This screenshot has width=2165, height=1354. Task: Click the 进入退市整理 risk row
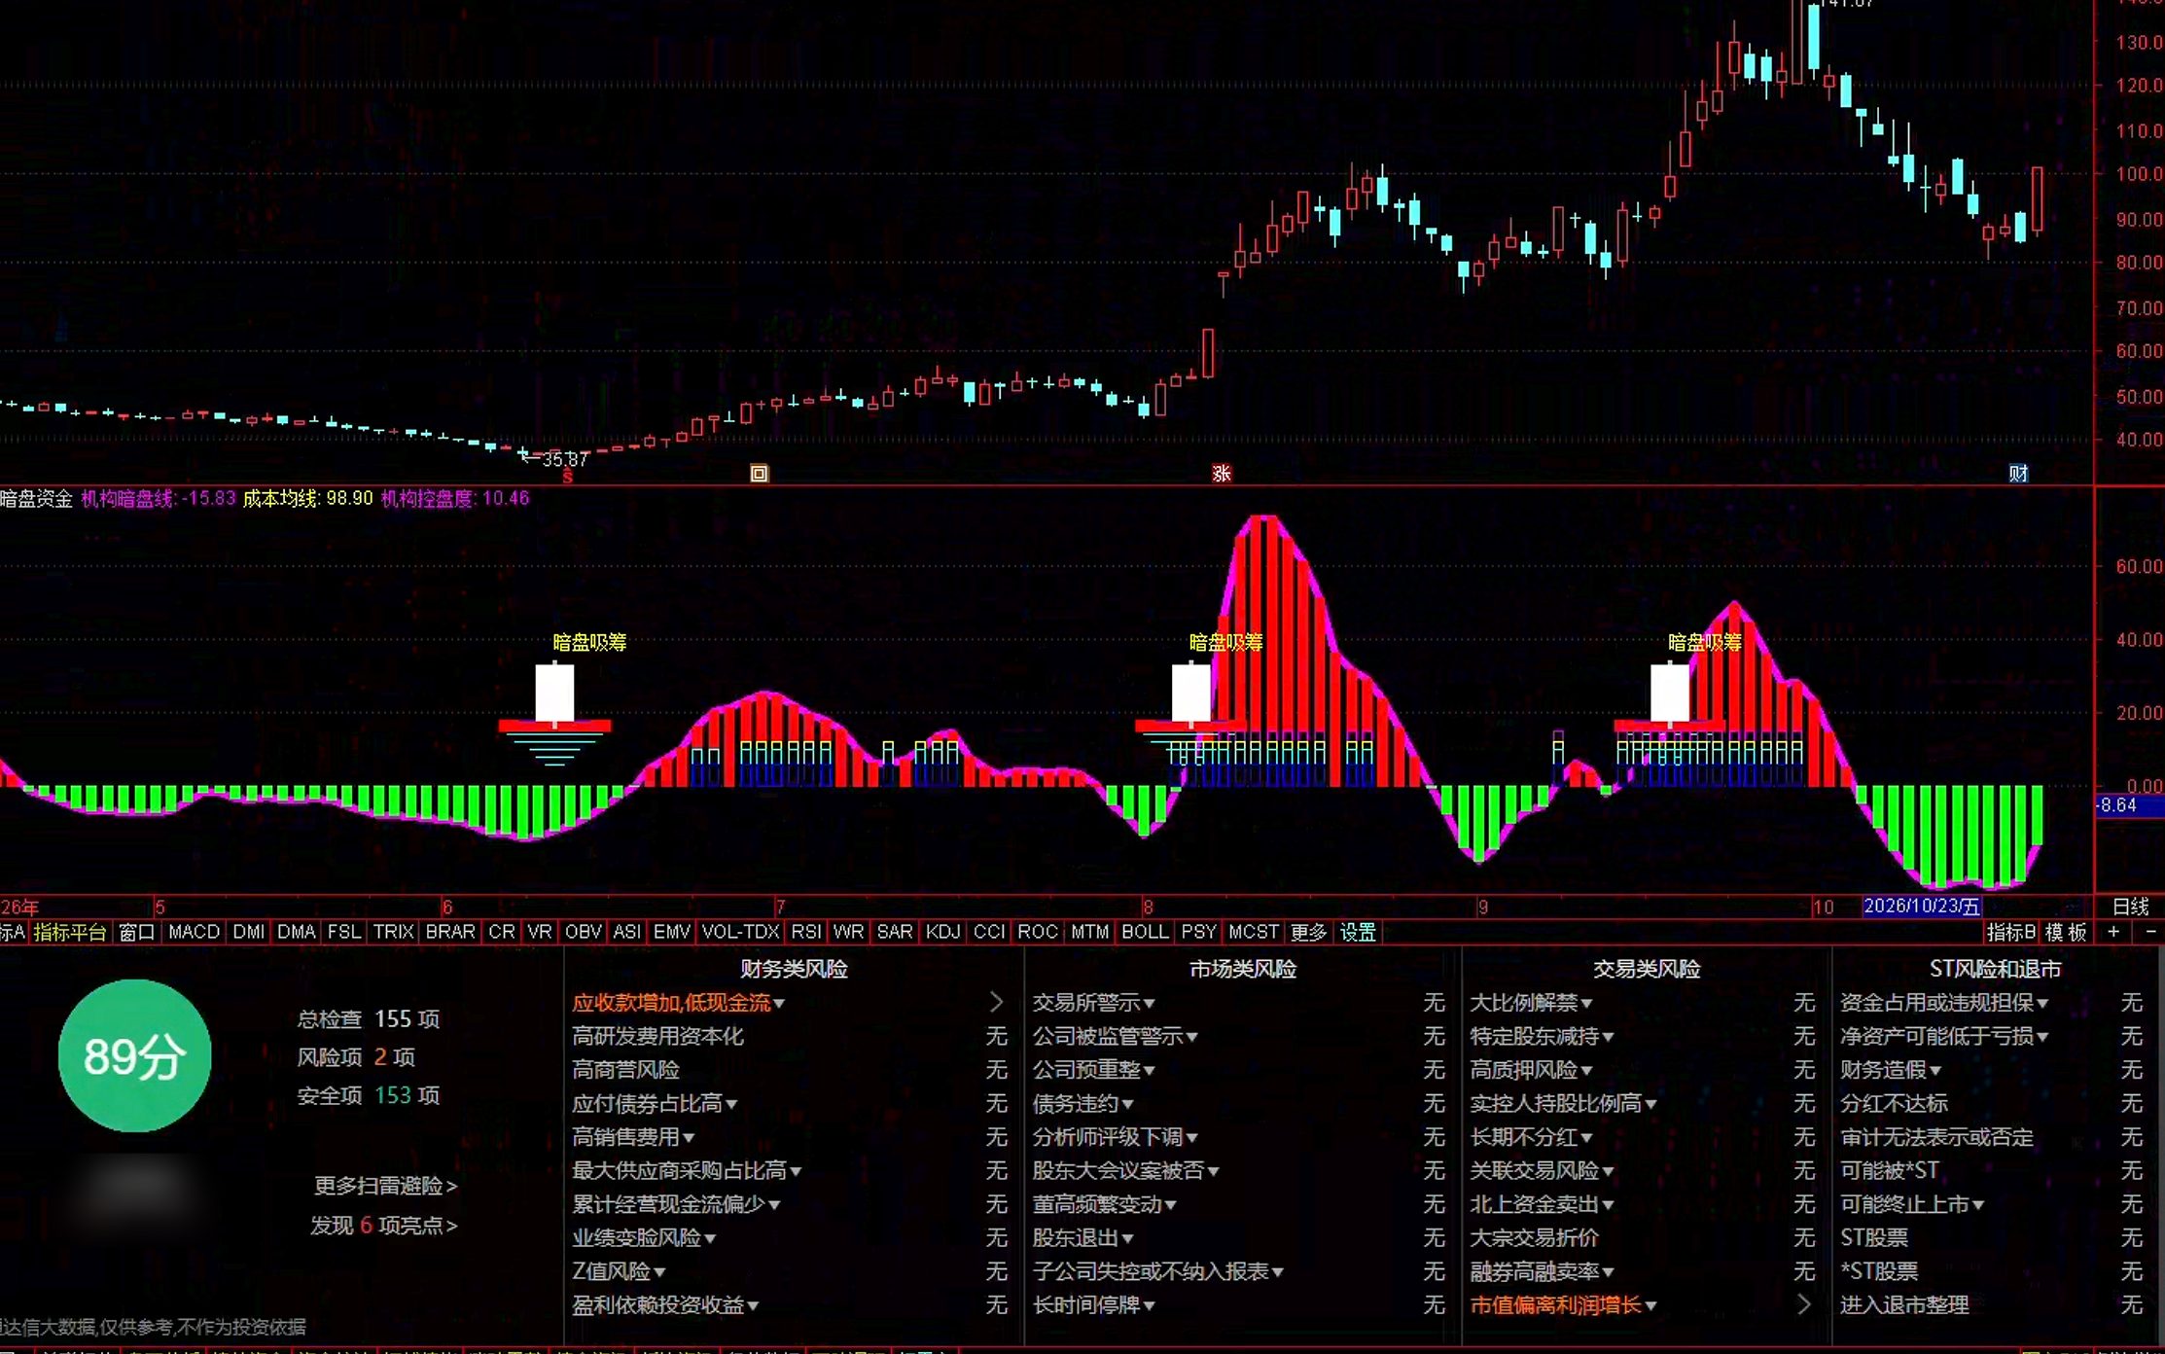pyautogui.click(x=1992, y=1304)
